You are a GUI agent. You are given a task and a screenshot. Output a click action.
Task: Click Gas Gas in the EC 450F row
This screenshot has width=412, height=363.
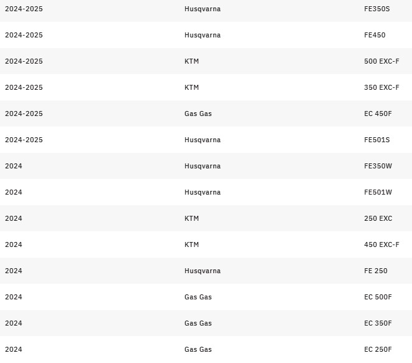[x=198, y=114]
